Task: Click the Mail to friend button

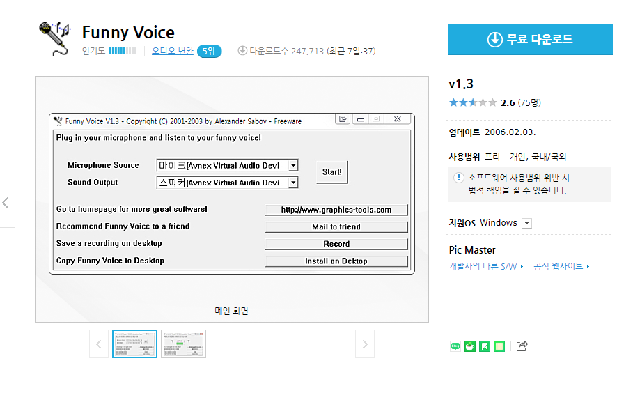Action: 336,227
